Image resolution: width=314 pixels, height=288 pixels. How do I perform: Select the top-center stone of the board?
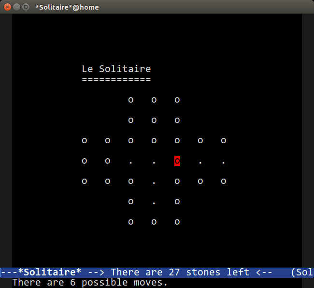(154, 100)
